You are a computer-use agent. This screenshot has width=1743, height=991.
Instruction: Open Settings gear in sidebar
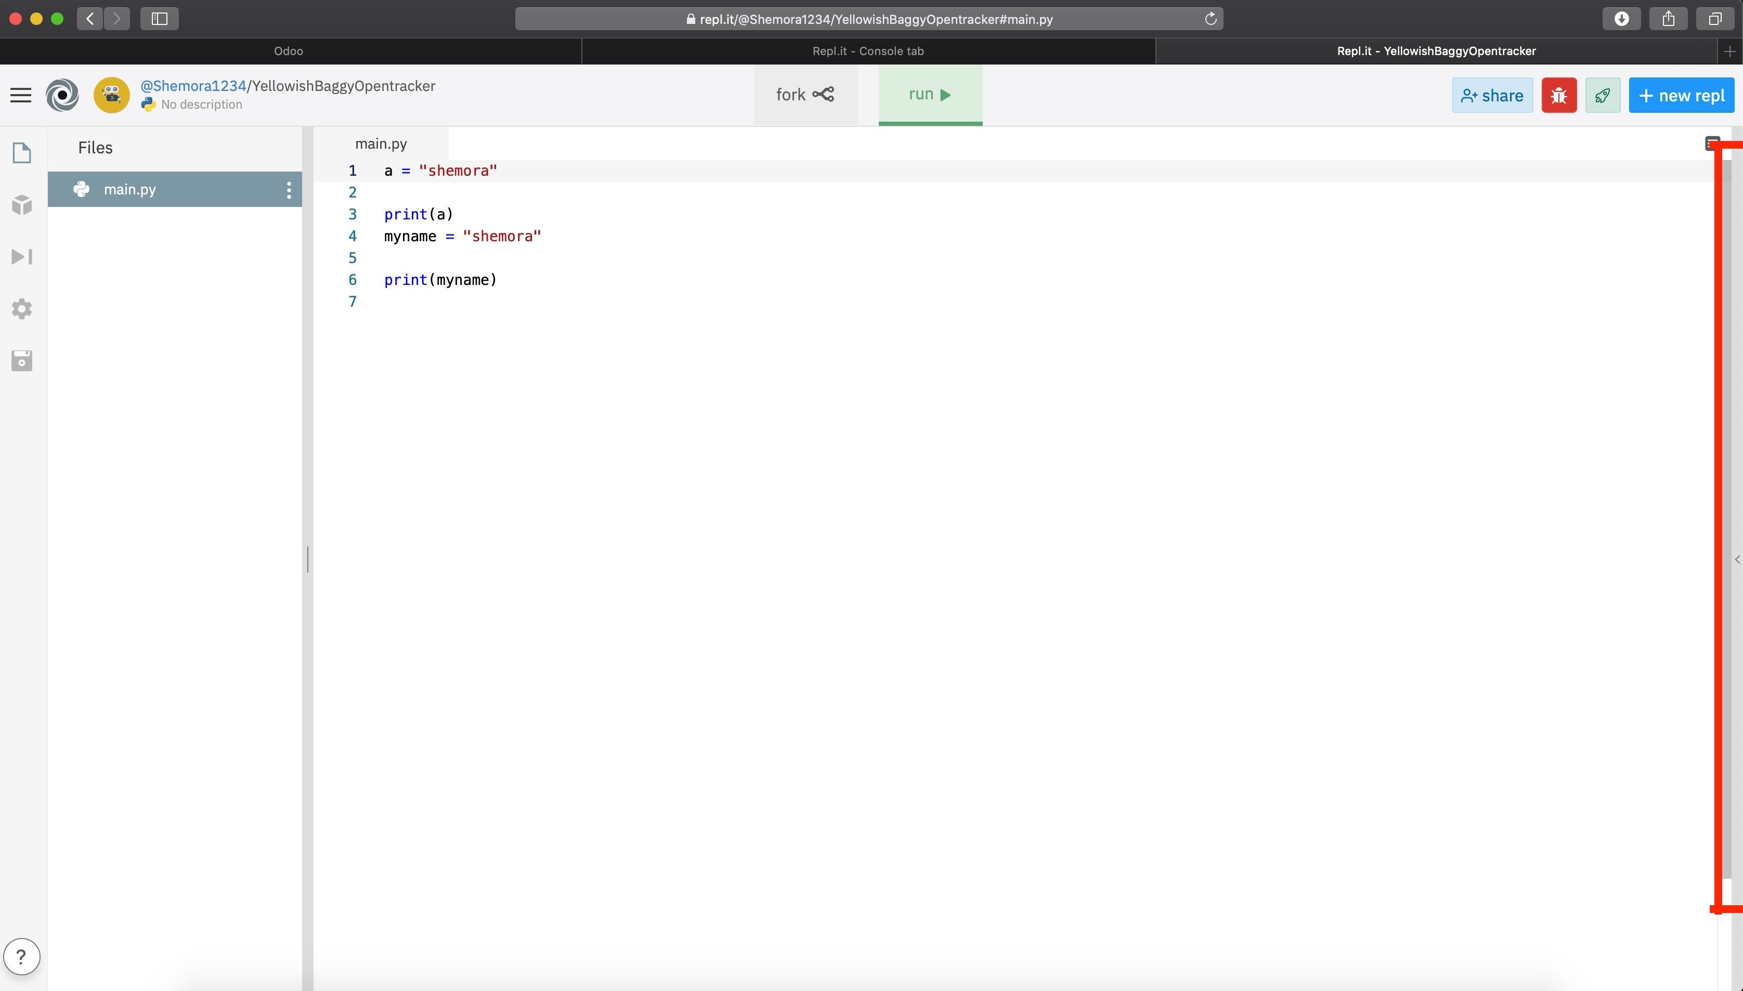pyautogui.click(x=22, y=308)
